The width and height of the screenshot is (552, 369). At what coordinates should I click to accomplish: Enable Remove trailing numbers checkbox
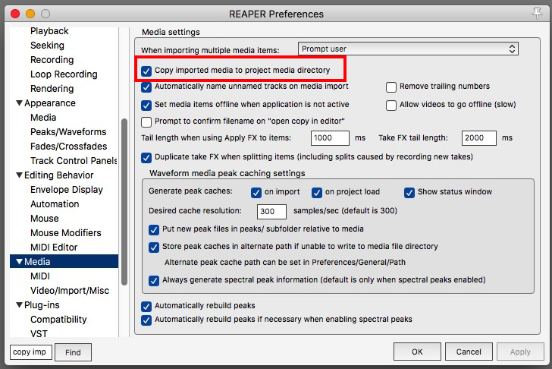[x=391, y=87]
